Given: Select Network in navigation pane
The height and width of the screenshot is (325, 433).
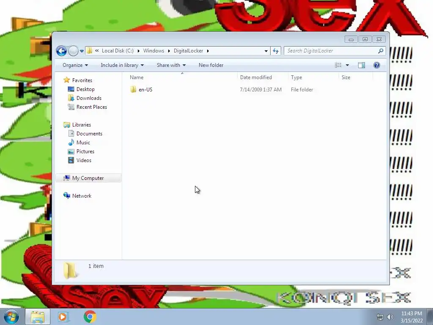Looking at the screenshot, I should (x=82, y=196).
